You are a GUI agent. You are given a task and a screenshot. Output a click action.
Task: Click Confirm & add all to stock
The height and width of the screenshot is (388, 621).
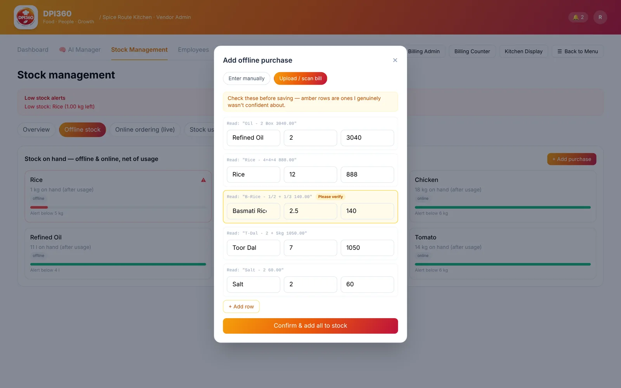click(310, 326)
